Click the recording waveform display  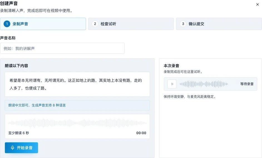tap(77, 123)
